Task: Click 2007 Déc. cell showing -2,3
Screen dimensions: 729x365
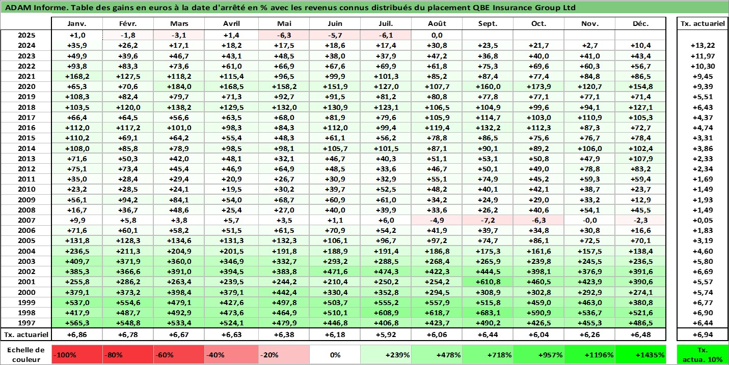Action: [x=640, y=221]
